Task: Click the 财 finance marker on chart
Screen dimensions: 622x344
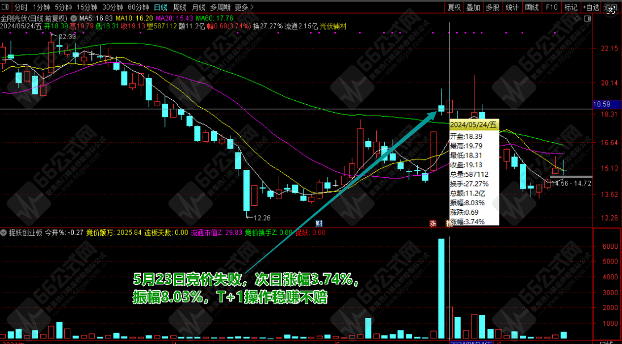Action: point(320,223)
